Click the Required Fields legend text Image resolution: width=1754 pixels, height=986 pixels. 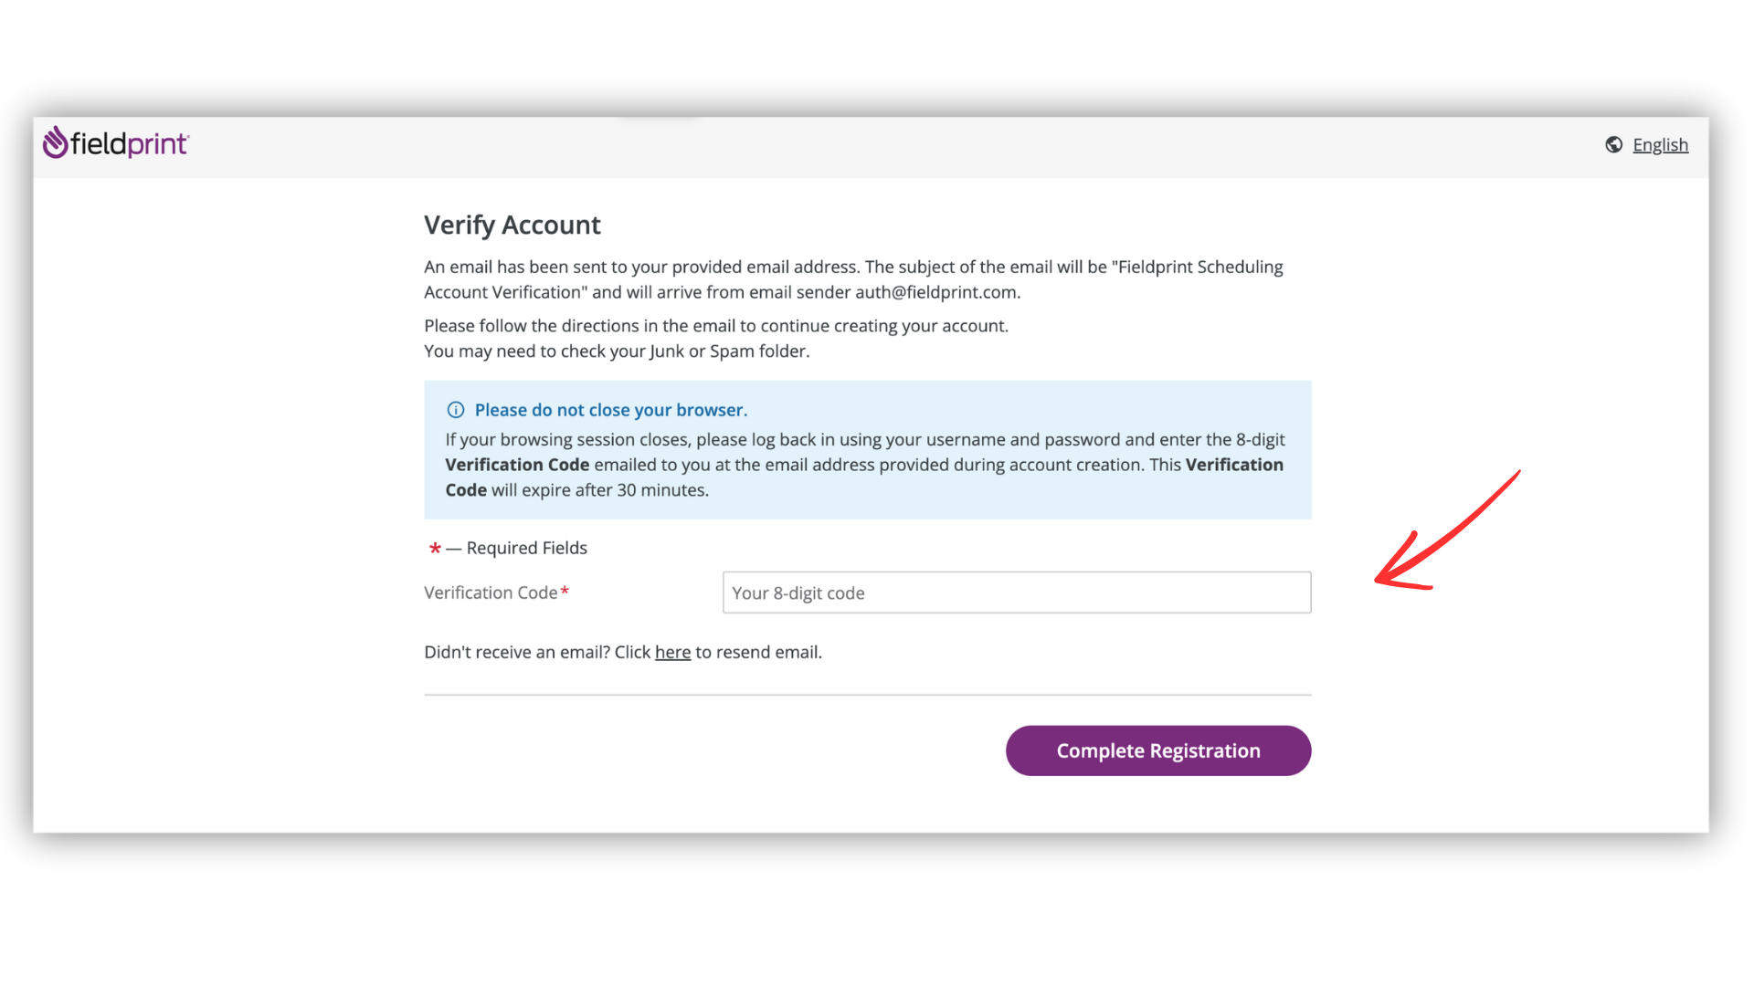coord(526,548)
